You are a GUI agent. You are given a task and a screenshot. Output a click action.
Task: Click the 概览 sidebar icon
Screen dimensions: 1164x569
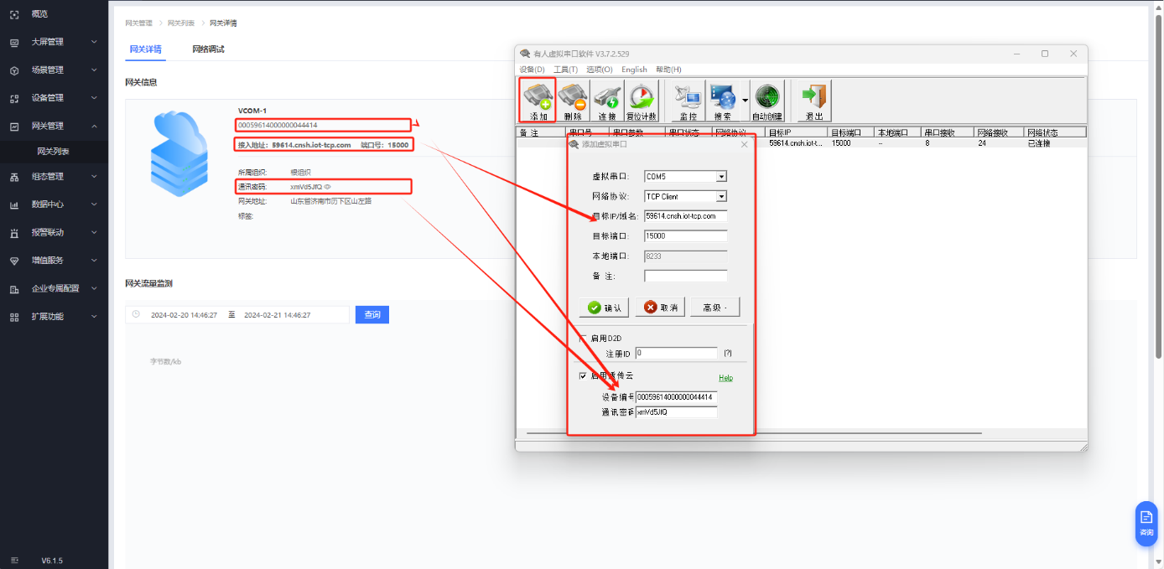coord(14,14)
